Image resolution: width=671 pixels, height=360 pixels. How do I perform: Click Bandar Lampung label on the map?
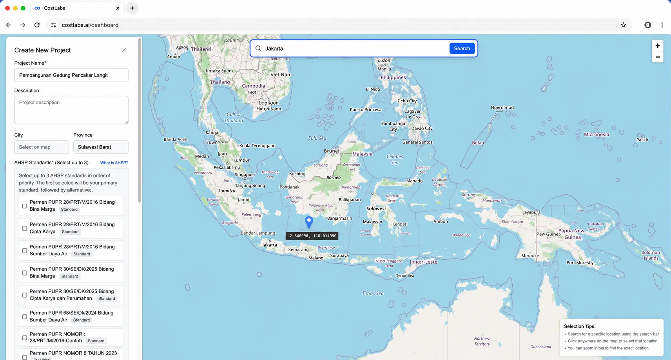[258, 233]
